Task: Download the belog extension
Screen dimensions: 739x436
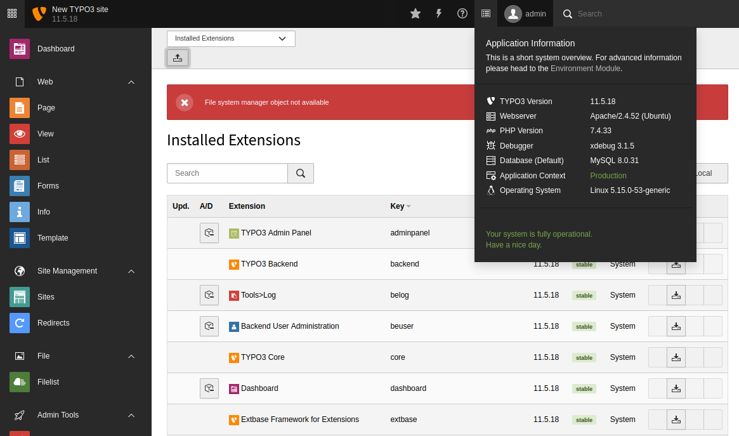Action: click(x=676, y=295)
